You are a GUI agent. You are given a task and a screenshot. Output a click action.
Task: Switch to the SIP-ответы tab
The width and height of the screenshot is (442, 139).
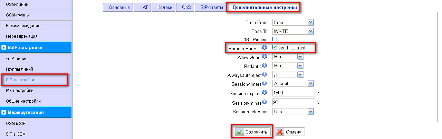(210, 7)
